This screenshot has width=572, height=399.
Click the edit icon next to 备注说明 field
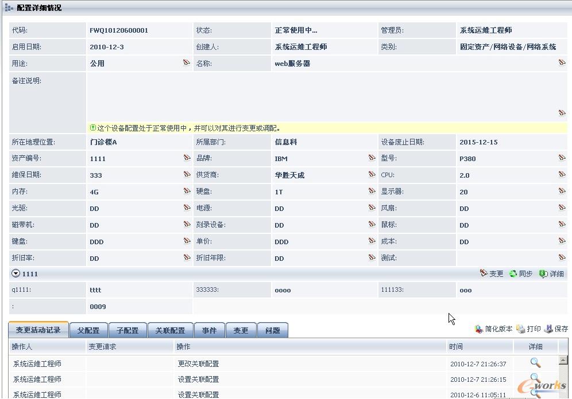point(562,114)
